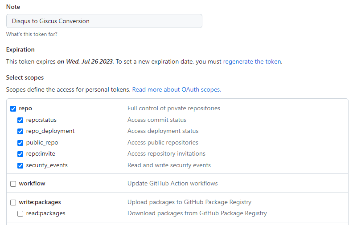Open the regenerate the token link
Image resolution: width=353 pixels, height=225 pixels.
click(252, 61)
